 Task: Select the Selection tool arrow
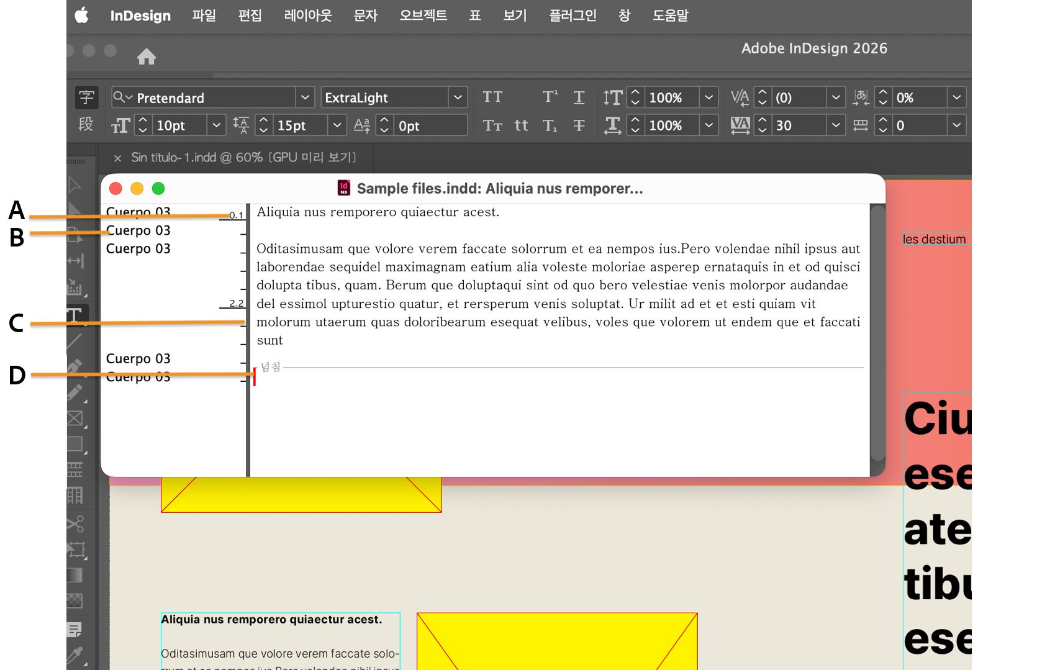coord(75,184)
